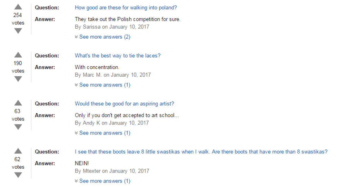Open the boots leave 8 swastikas question

point(201,152)
